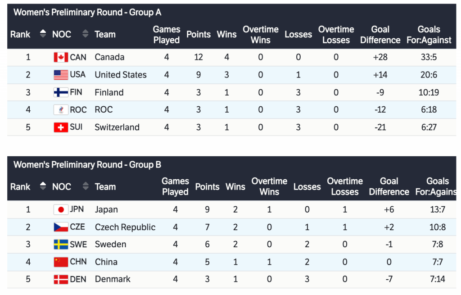Click the Denmark flag icon

click(x=61, y=279)
